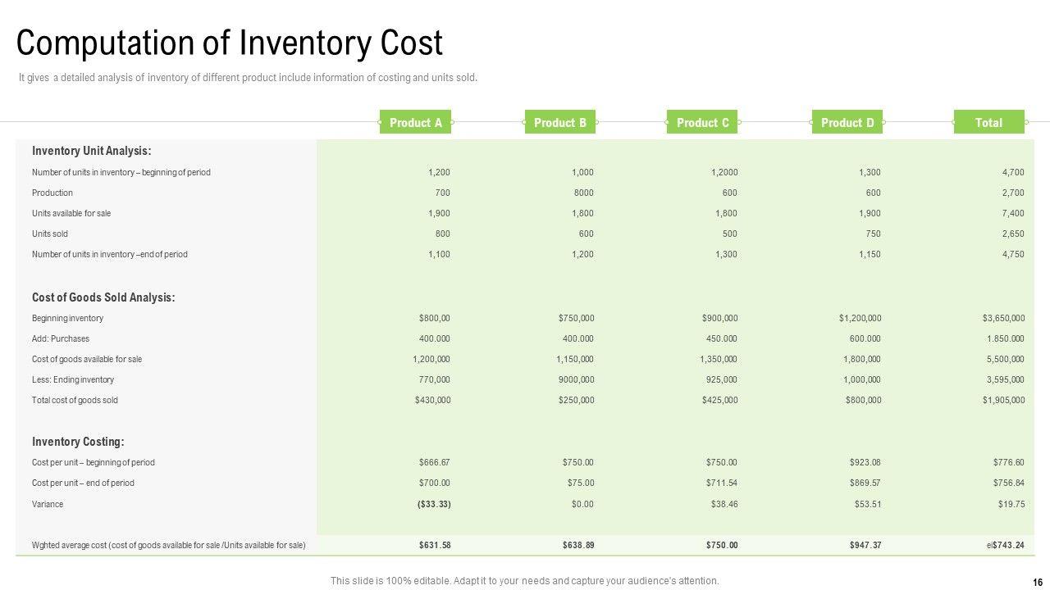Click the Less: Ending inventory row label
This screenshot has height=590, width=1050.
pos(73,379)
